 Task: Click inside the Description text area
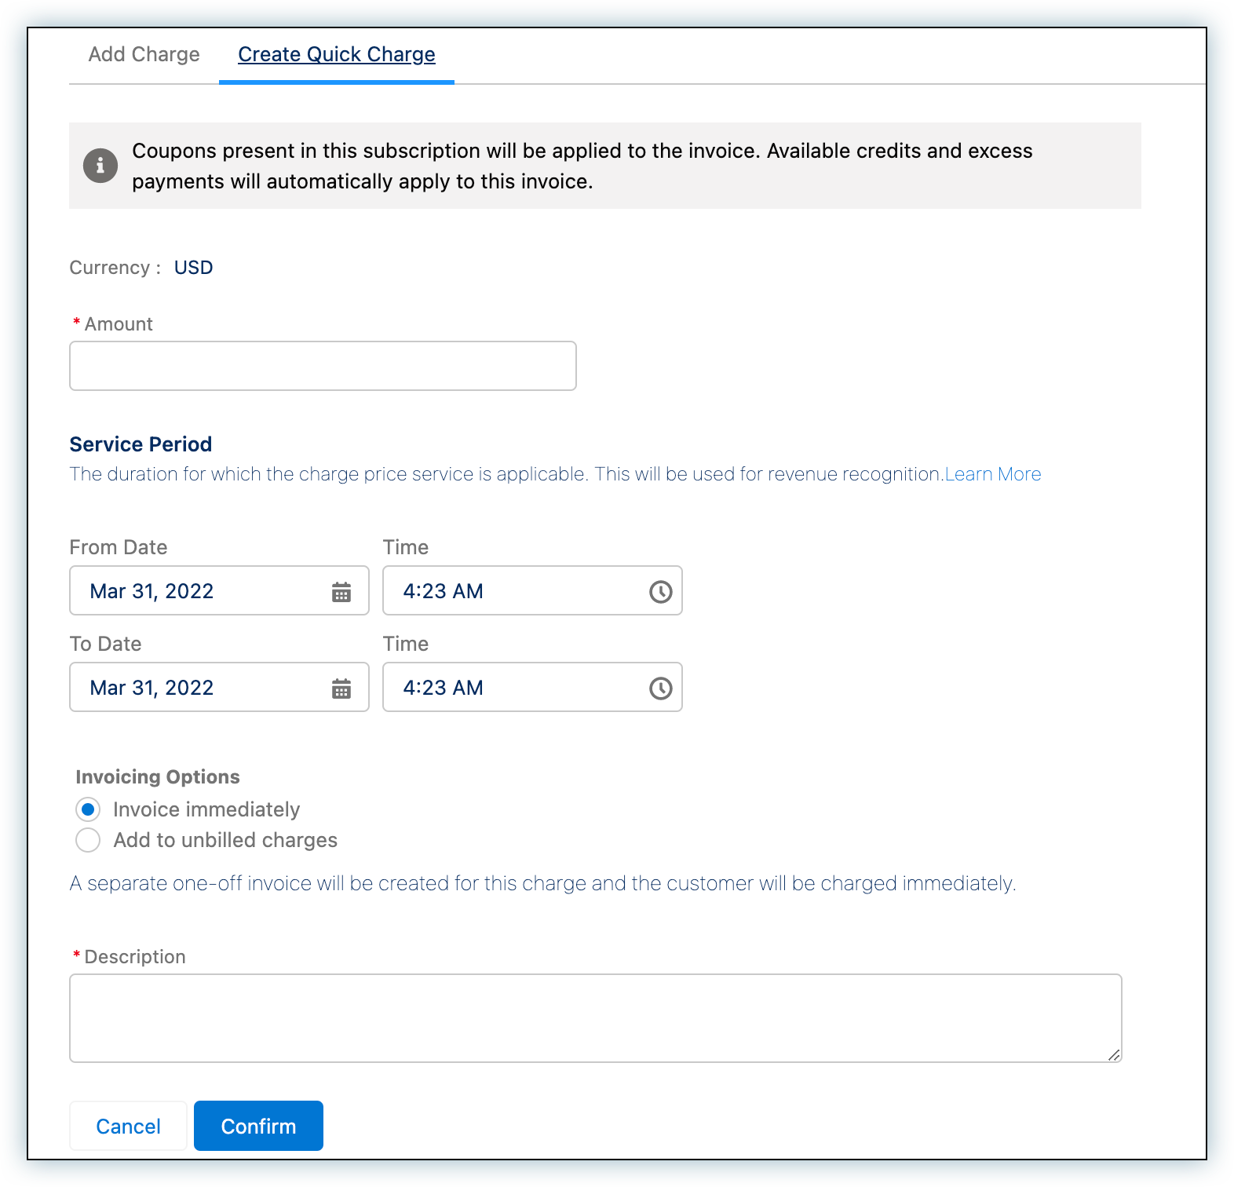pyautogui.click(x=595, y=1018)
